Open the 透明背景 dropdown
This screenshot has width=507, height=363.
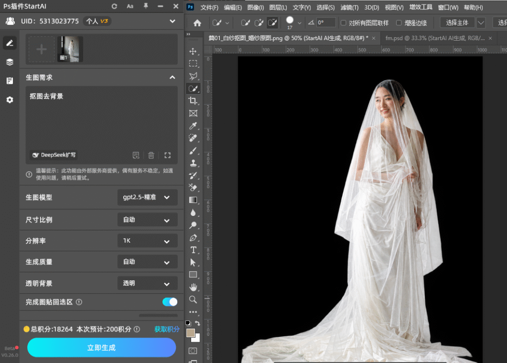coord(147,283)
